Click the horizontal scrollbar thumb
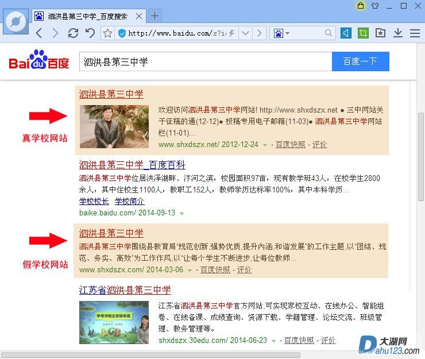The width and height of the screenshot is (425, 359). [151, 355]
